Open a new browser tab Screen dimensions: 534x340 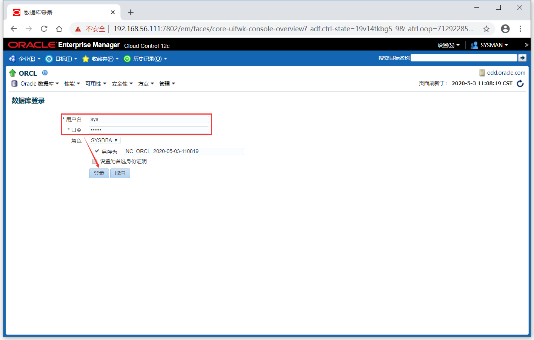pyautogui.click(x=131, y=12)
